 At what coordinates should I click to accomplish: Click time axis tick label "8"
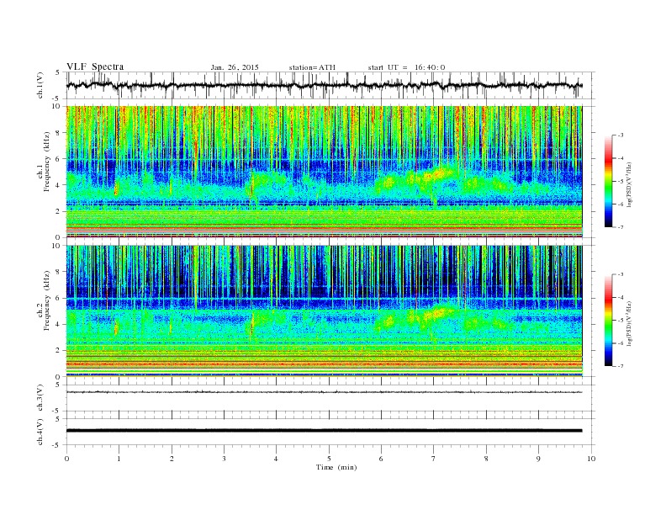(486, 459)
